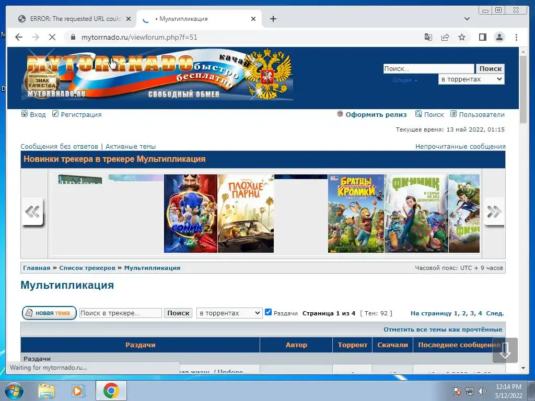Open Windows Media Player taskbar icon
The image size is (535, 401).
[78, 391]
